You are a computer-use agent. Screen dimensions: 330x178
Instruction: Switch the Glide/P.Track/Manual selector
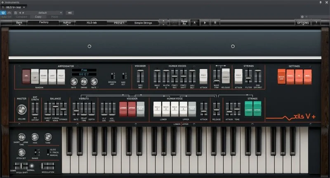(x=48, y=152)
